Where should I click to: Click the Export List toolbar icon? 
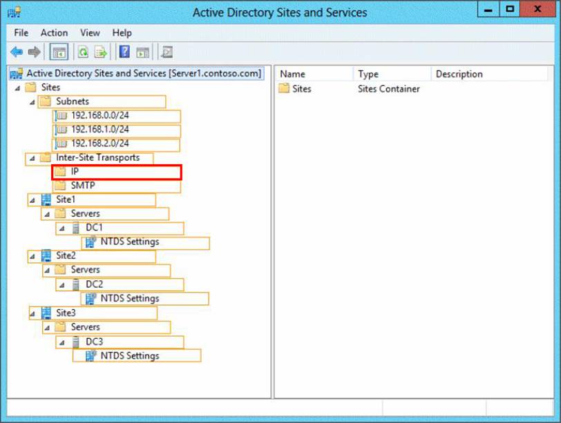tap(101, 52)
